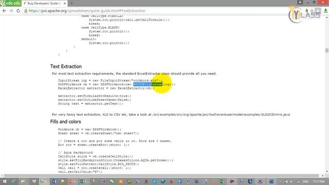Screen dimensions: 329x185
Task: Click 'ExcelExtractor extractor = new ExcelExtractor' line
Action: click(106, 88)
